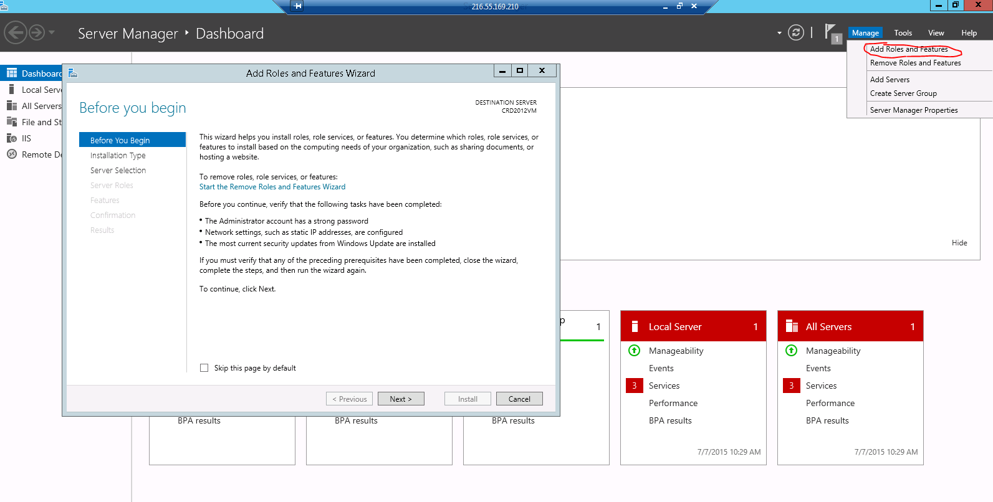Click the File and Storage sidebar icon
The height and width of the screenshot is (502, 993).
pos(11,121)
